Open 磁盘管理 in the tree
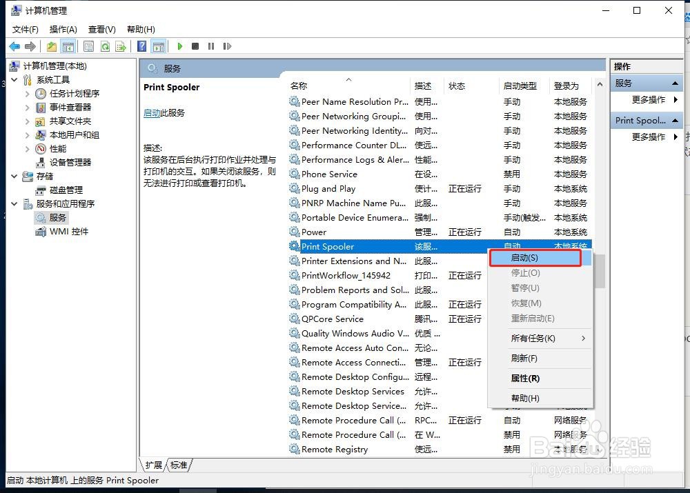 [66, 190]
